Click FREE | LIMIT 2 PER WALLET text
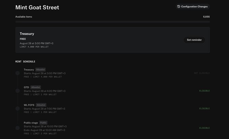229x139 pixels. (x=40, y=134)
